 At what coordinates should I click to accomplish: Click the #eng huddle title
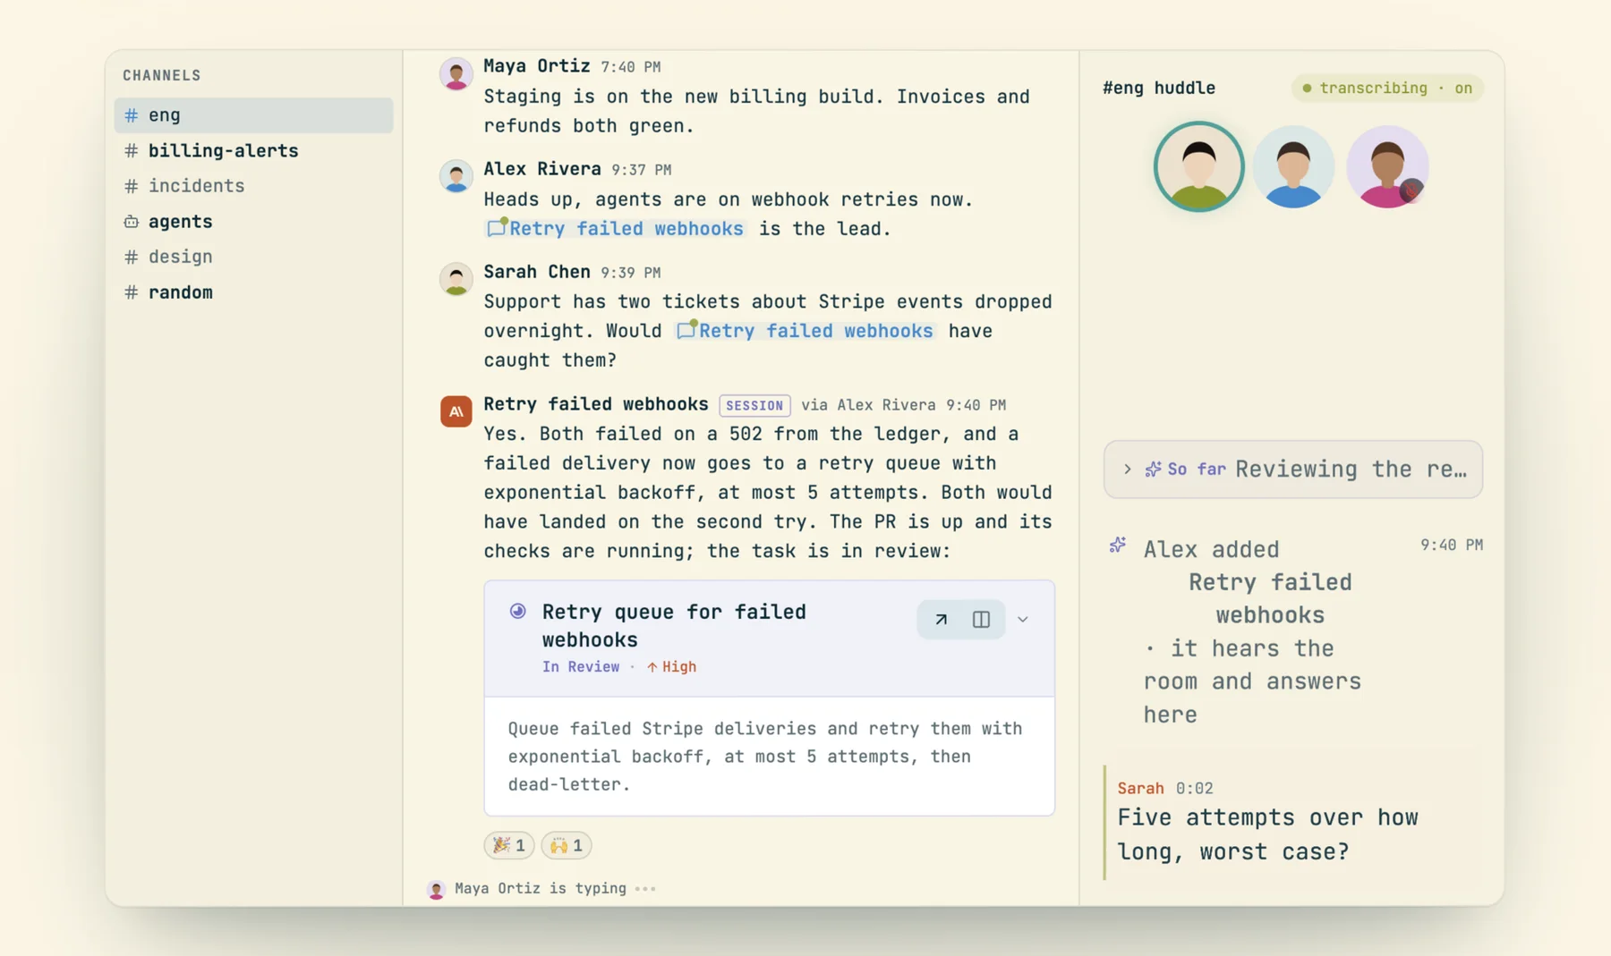[1158, 88]
